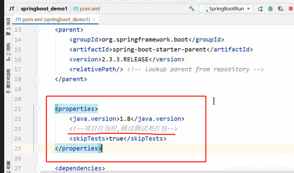
Task: Click structure icon of Structure tool tab
Action: click(8, 59)
